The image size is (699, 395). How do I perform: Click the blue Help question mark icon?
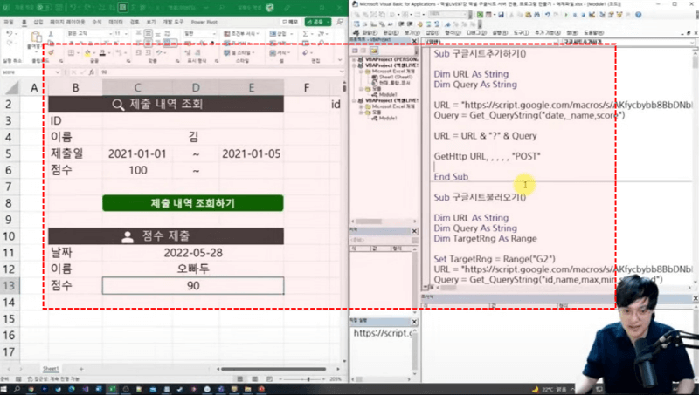[639, 15]
